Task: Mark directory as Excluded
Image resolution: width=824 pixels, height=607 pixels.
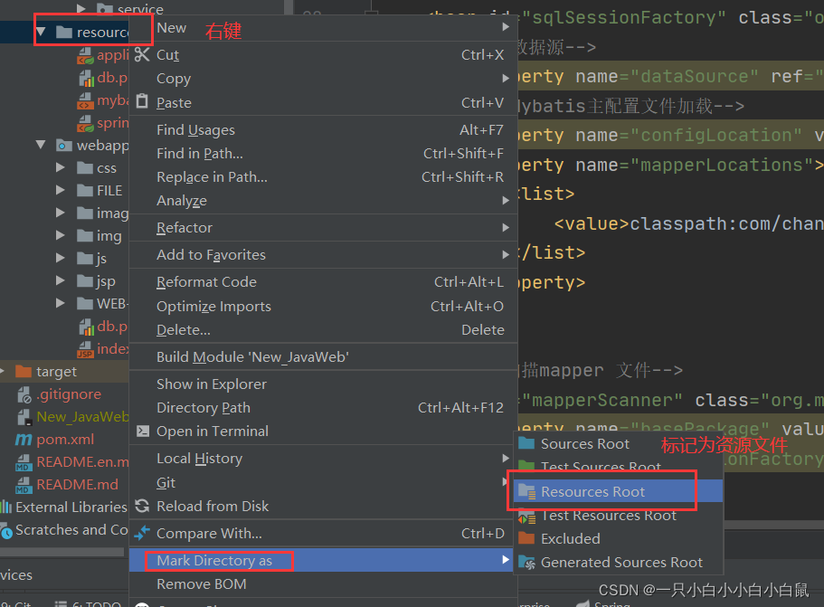Action: coord(618,538)
